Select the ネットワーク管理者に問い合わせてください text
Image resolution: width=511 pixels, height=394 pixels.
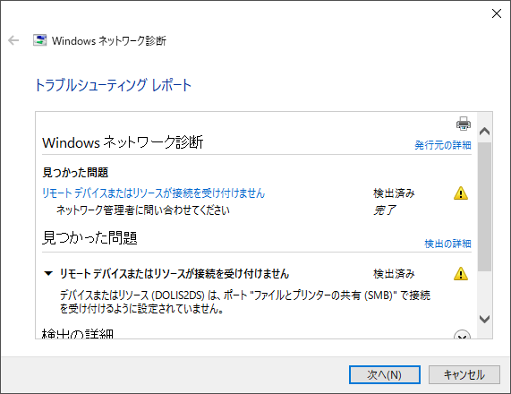(143, 210)
